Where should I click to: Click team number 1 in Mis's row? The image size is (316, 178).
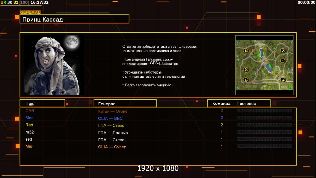221,146
